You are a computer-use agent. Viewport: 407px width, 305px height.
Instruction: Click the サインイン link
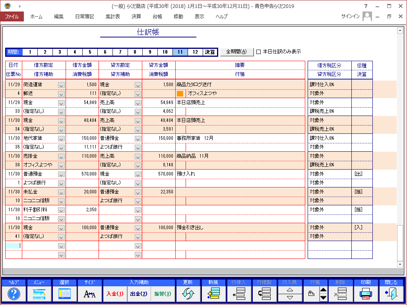pyautogui.click(x=351, y=16)
